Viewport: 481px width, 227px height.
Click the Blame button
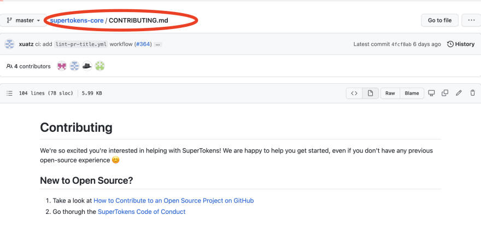[x=412, y=93]
